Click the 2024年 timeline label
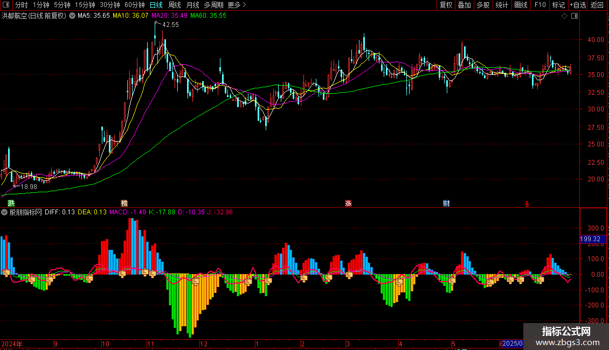609x350 pixels. [12, 344]
